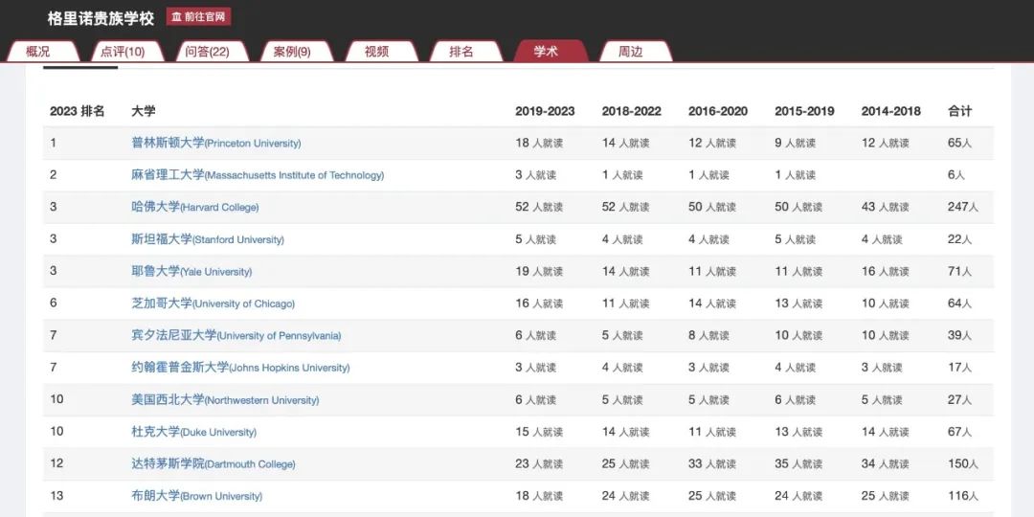The height and width of the screenshot is (517, 1034).
Task: Click the 2014-2018 column header
Action: (x=891, y=111)
